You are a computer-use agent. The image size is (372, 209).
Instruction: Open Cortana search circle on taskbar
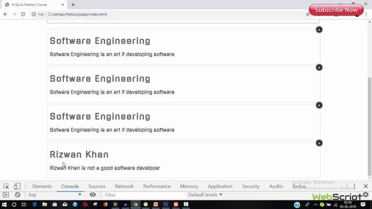(x=14, y=204)
